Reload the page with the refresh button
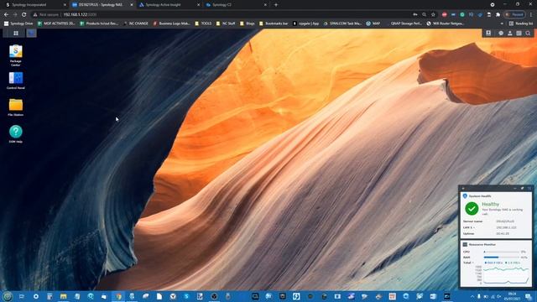Screen dimensions: 537x302 pyautogui.click(x=24, y=14)
